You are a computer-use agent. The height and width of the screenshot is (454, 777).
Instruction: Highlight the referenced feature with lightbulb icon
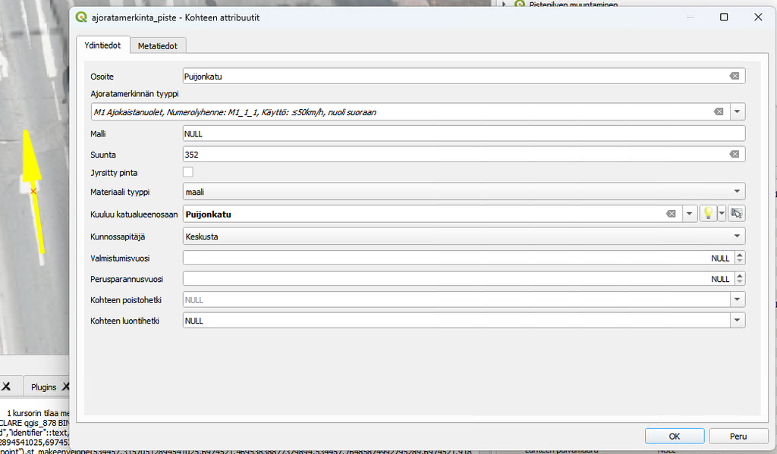pyautogui.click(x=708, y=214)
